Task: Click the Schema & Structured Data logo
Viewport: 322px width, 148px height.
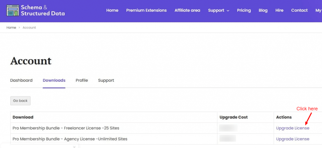Action: (x=36, y=10)
